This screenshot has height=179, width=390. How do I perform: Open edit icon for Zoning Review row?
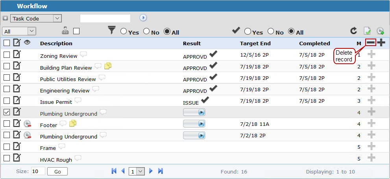click(17, 55)
